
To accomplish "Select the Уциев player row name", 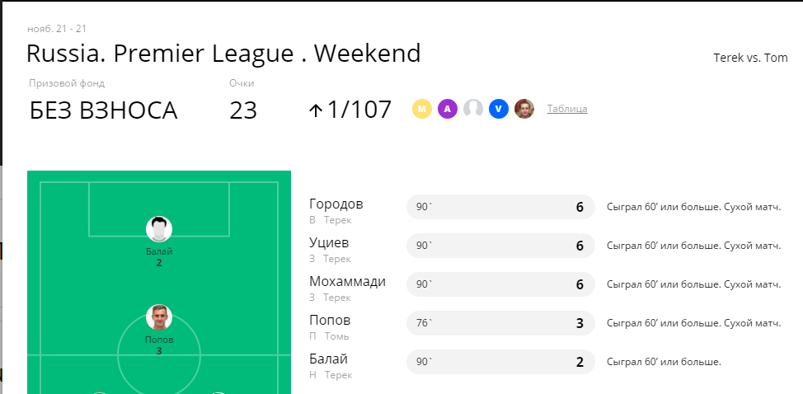I will pos(329,242).
